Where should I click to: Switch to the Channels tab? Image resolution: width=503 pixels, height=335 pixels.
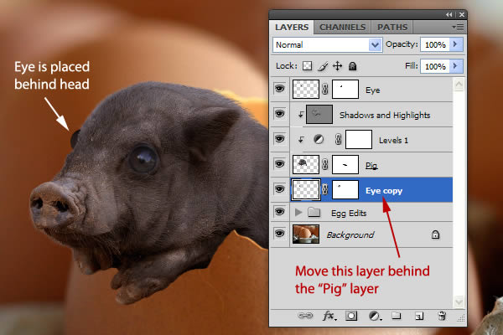point(342,28)
